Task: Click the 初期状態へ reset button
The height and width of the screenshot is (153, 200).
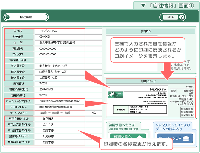Action: 128,136
